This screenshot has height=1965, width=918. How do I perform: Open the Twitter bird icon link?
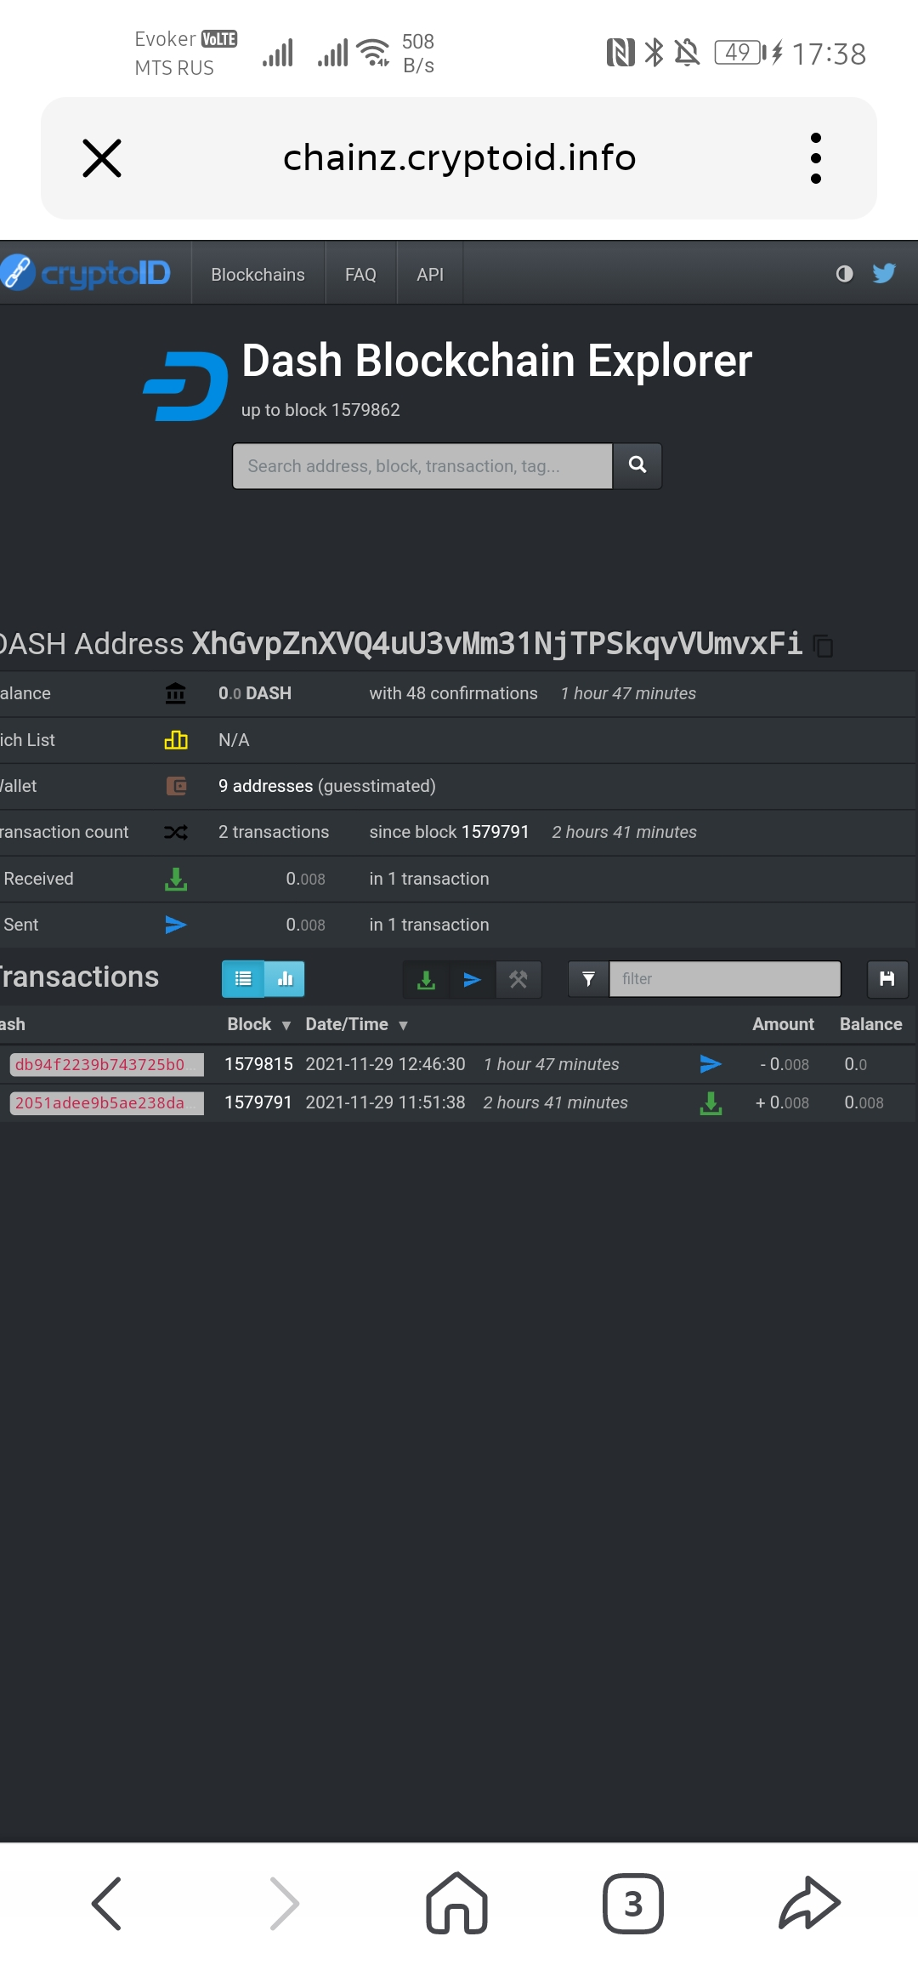click(884, 273)
